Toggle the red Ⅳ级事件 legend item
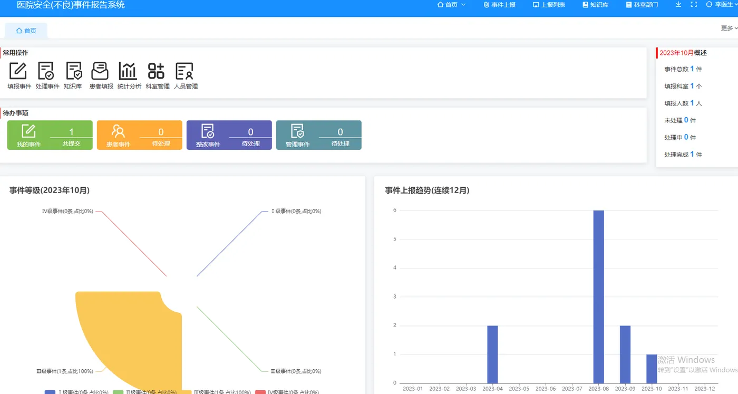Image resolution: width=738 pixels, height=394 pixels. tap(287, 392)
